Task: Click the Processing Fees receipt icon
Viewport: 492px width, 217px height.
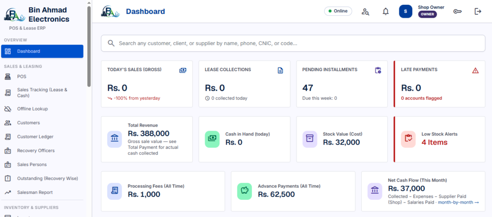Action: 114,191
